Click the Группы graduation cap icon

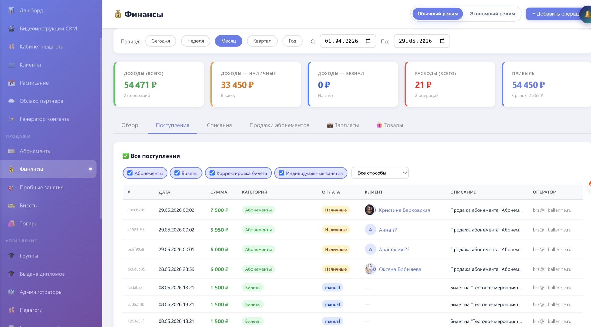click(11, 256)
